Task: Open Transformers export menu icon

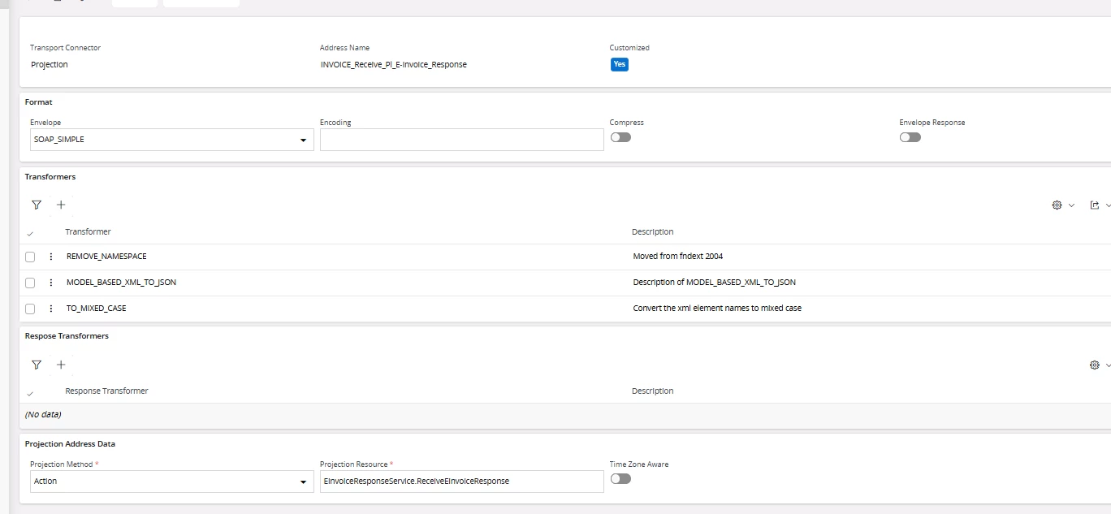Action: point(1094,205)
